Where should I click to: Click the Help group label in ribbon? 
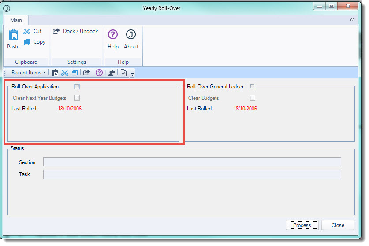click(x=123, y=62)
